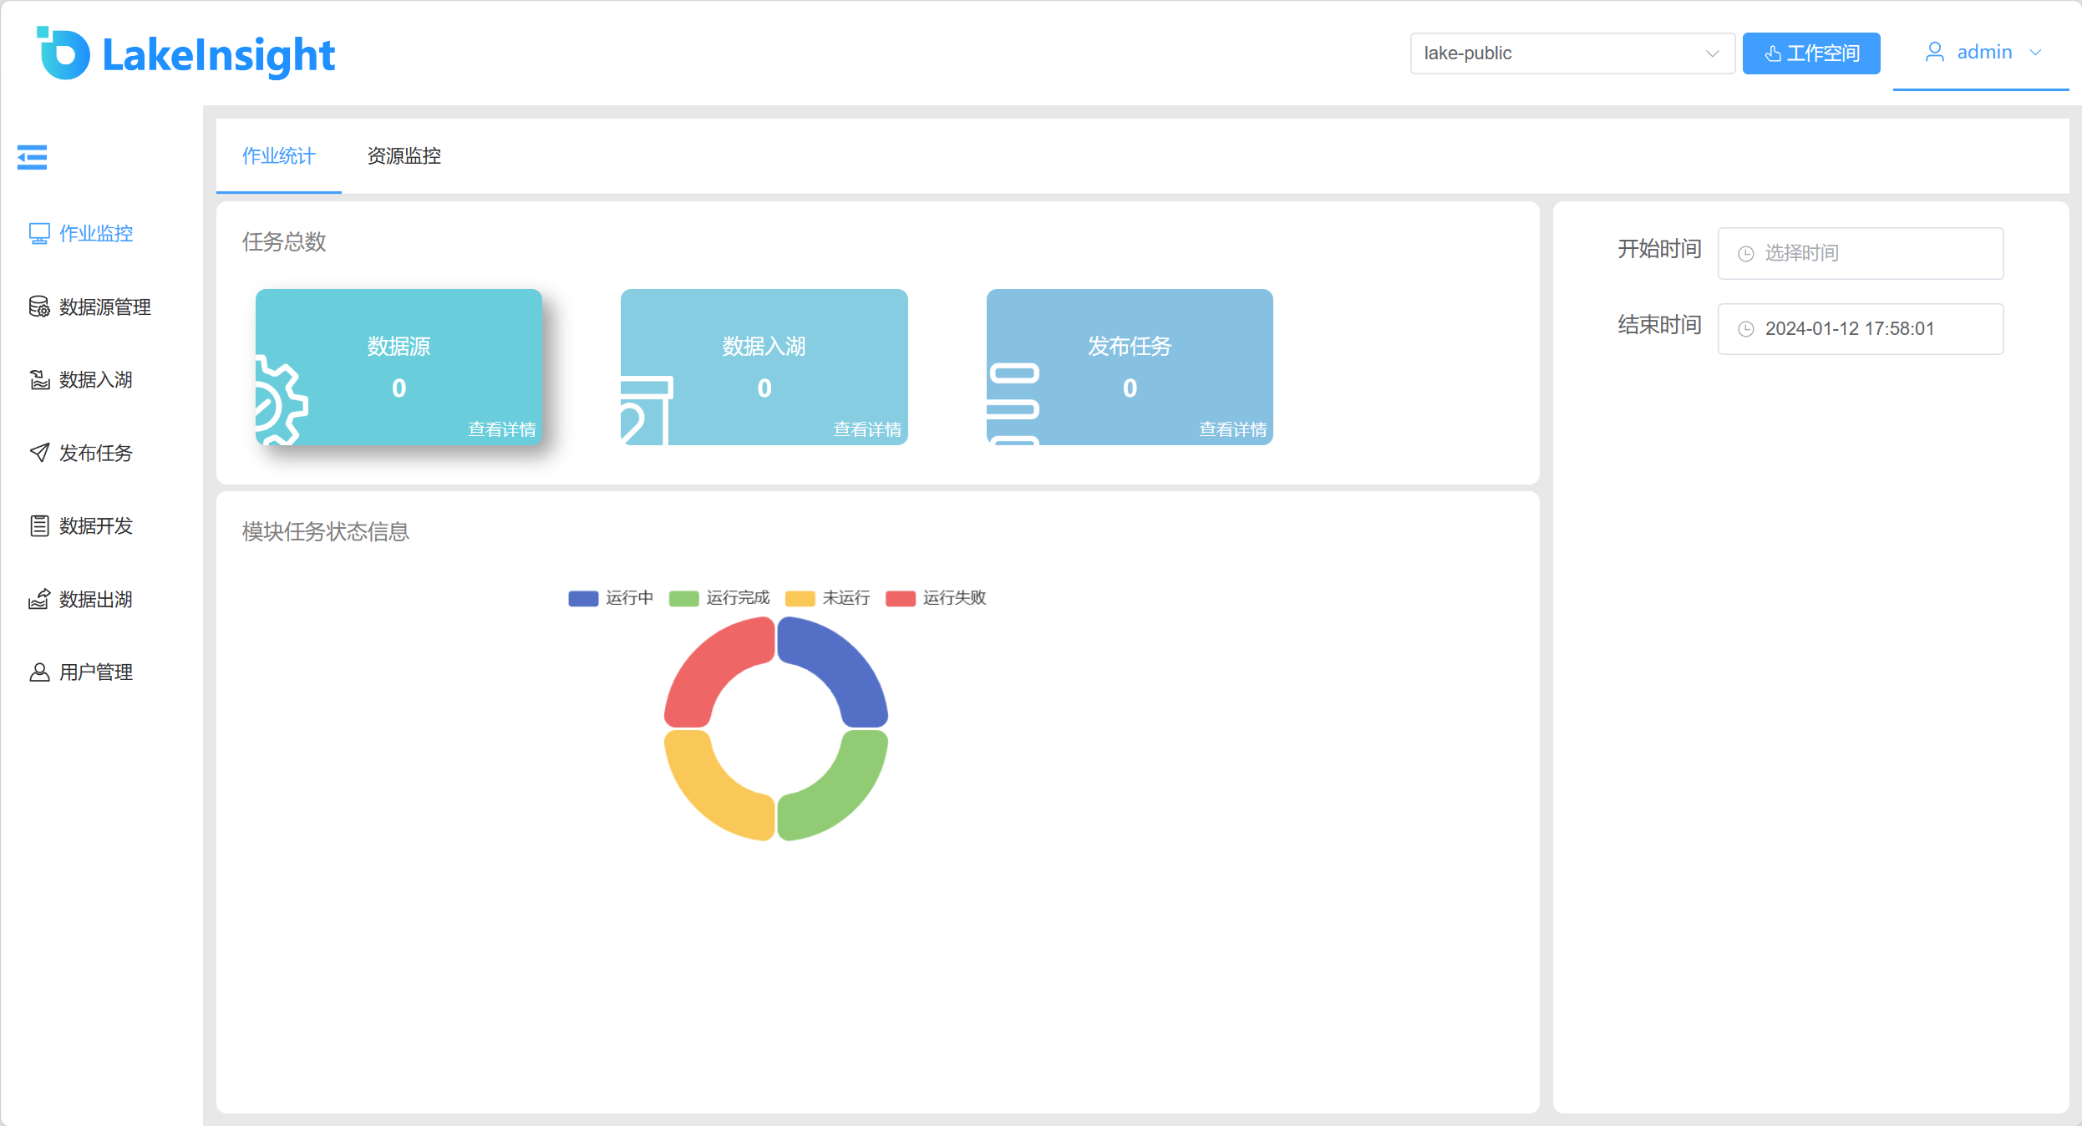Click the admin username label
Screen dimensions: 2082x1126
(1984, 53)
